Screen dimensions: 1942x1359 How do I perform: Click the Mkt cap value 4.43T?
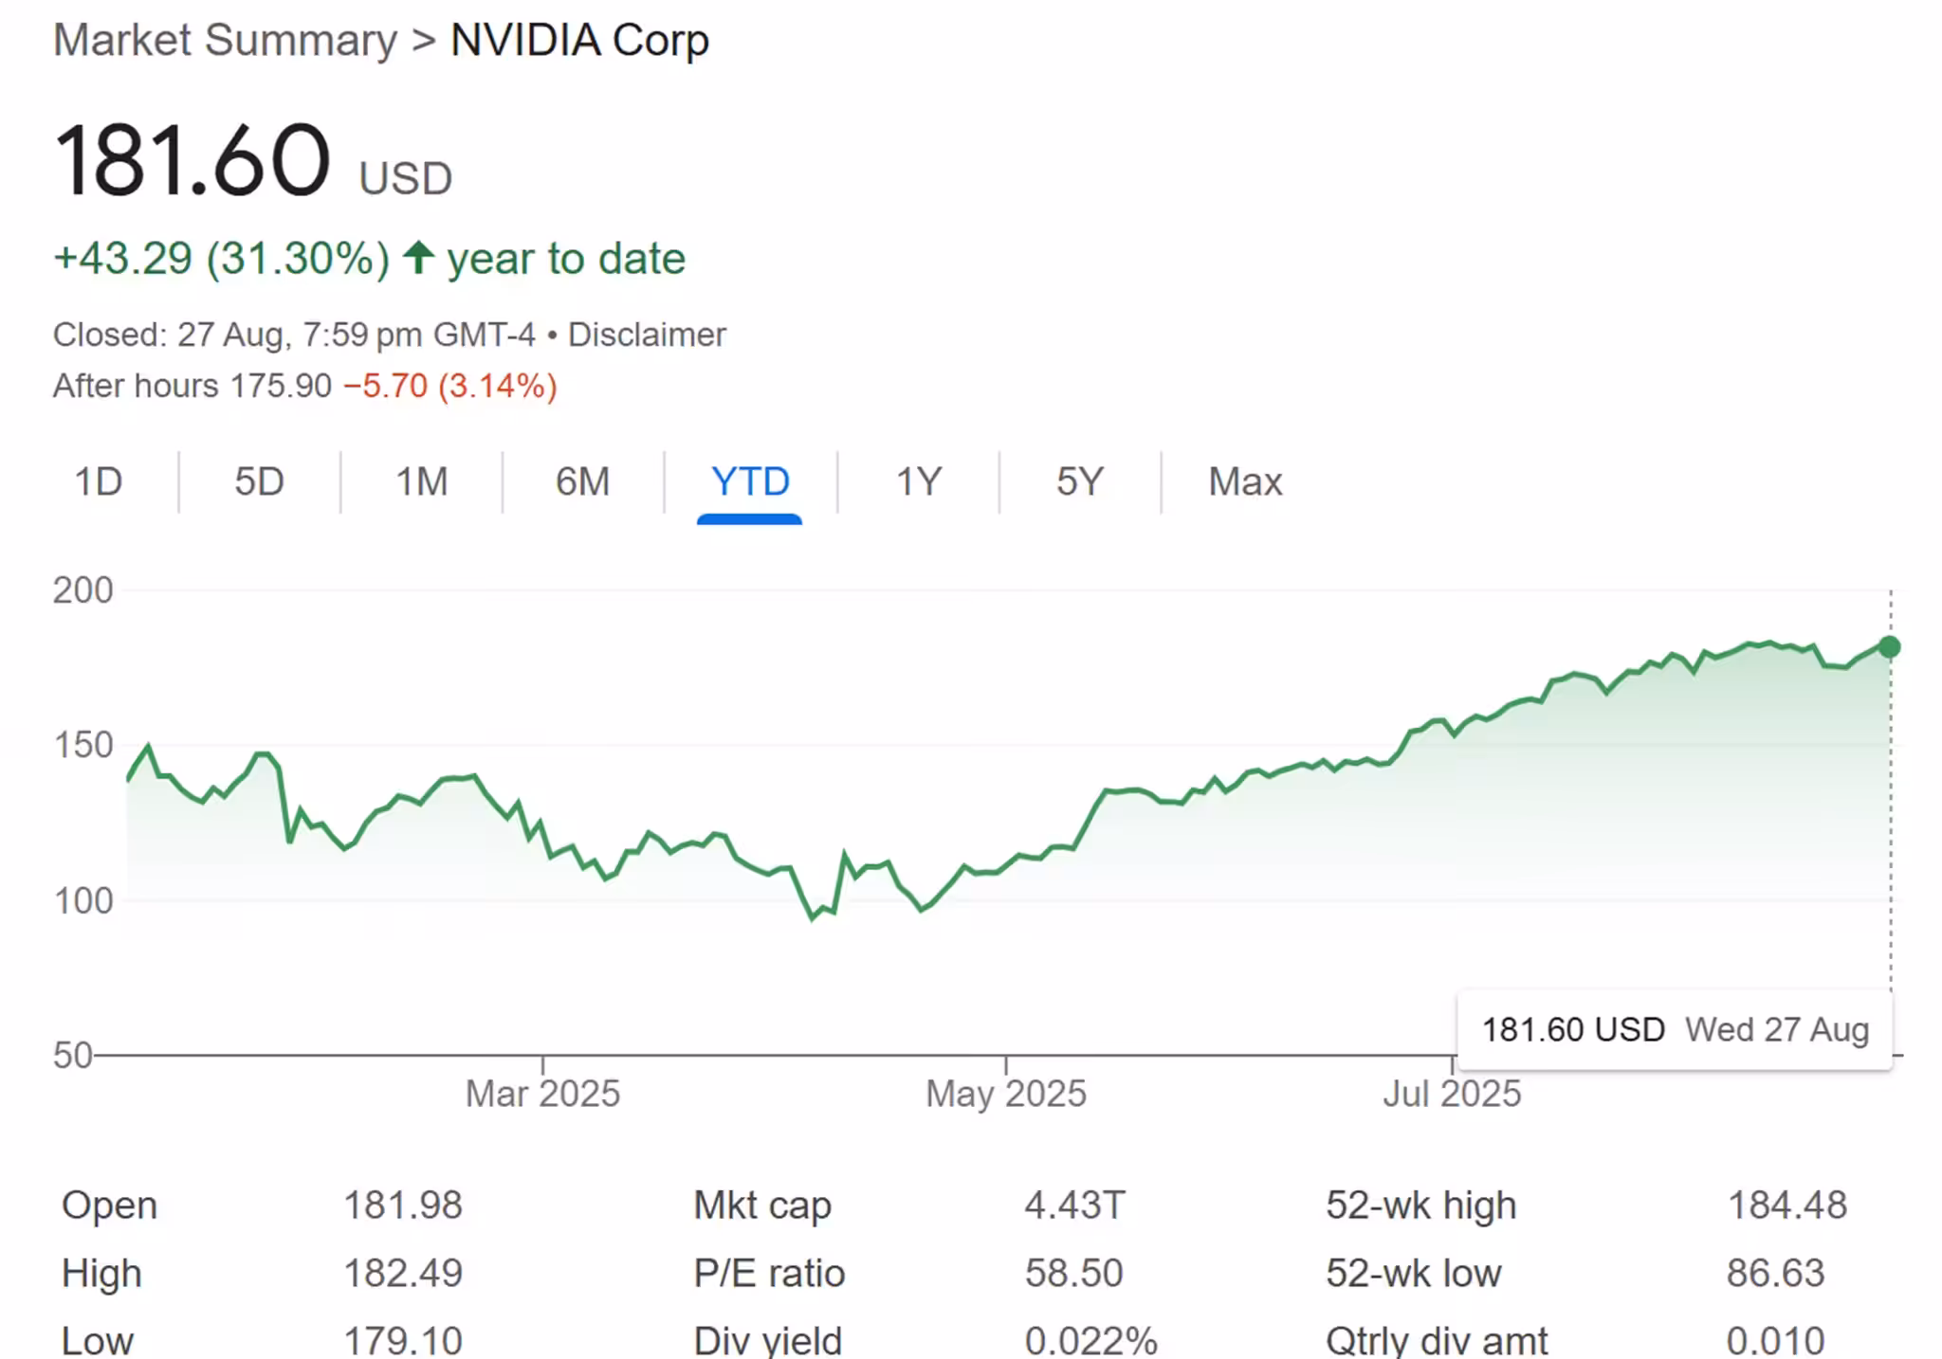click(1074, 1205)
